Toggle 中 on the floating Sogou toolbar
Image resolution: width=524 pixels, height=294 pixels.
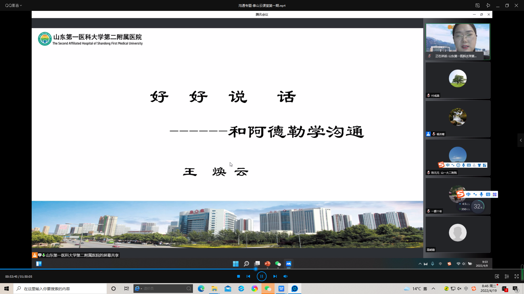point(468,194)
